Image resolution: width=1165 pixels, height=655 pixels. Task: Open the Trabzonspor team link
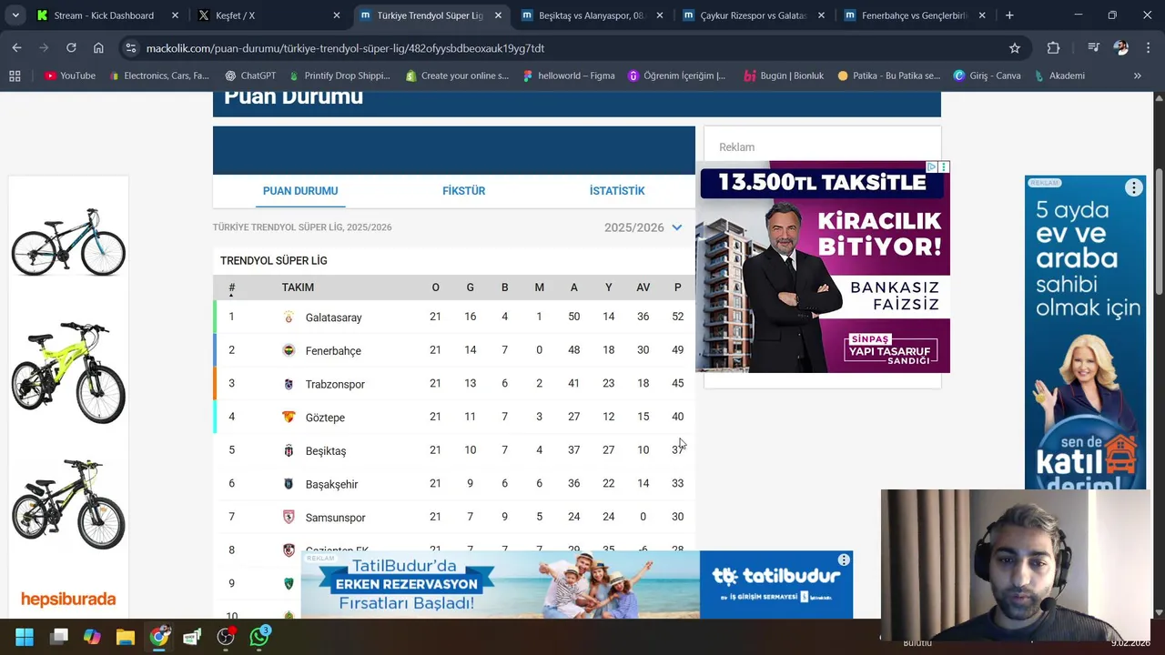pyautogui.click(x=335, y=385)
